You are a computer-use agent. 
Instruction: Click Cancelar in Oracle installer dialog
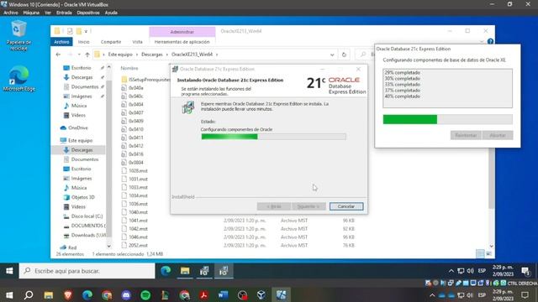(x=345, y=206)
